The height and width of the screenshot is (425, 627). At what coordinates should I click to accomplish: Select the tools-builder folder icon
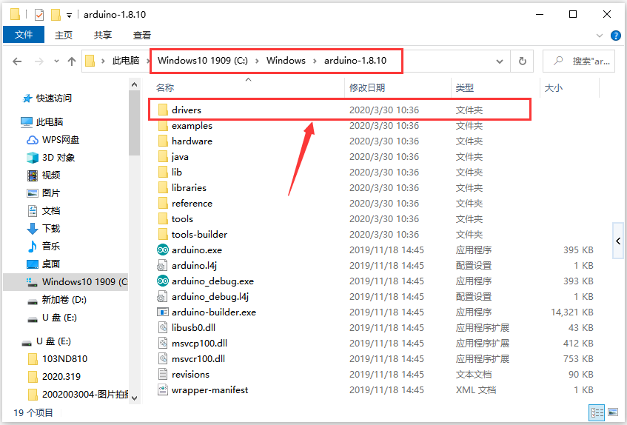point(163,235)
